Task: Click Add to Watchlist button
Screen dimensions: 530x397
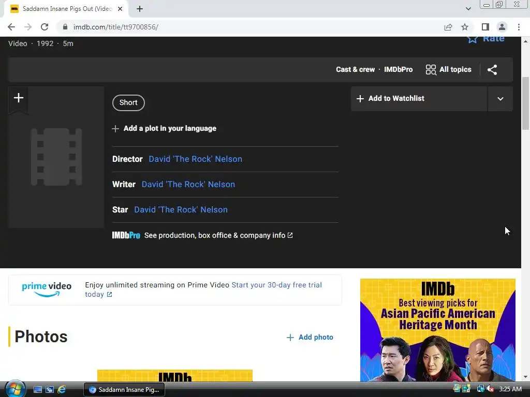Action: click(419, 99)
